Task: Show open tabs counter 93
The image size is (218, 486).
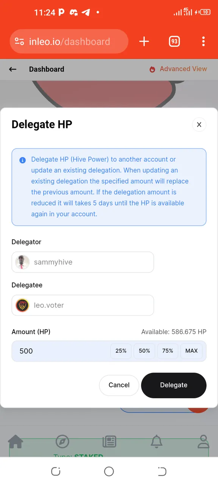Action: 174,42
